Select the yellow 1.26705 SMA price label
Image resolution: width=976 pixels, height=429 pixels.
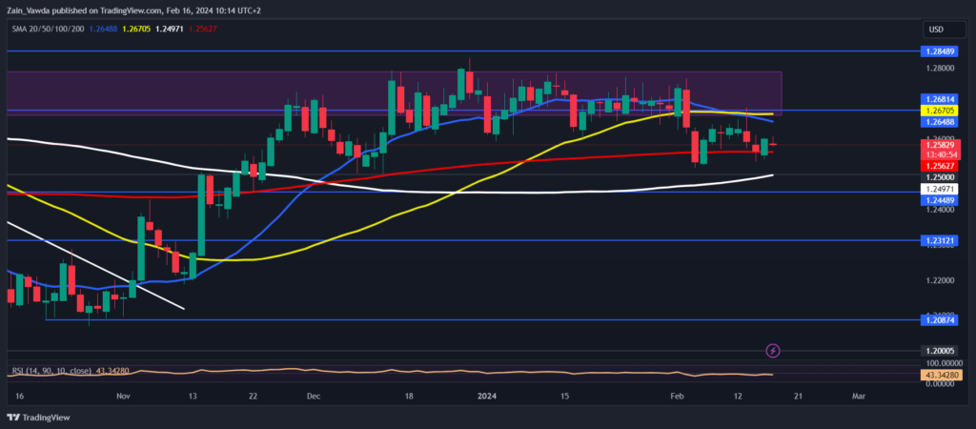[939, 111]
